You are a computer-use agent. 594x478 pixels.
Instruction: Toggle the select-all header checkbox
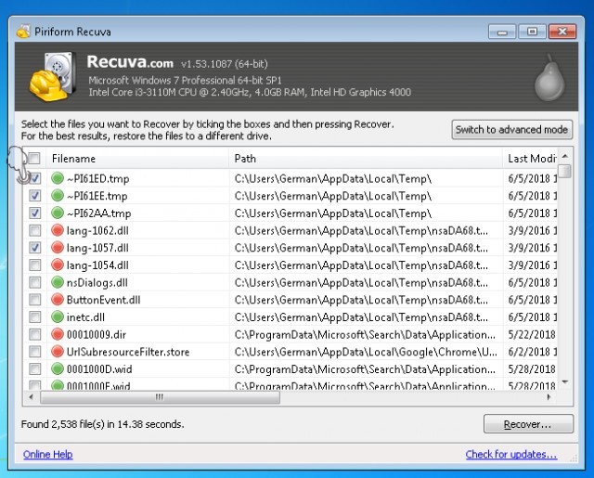[34, 159]
